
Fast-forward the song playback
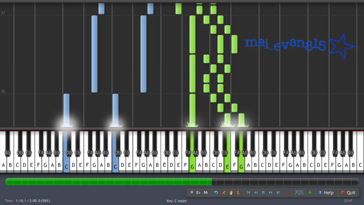click(271, 193)
